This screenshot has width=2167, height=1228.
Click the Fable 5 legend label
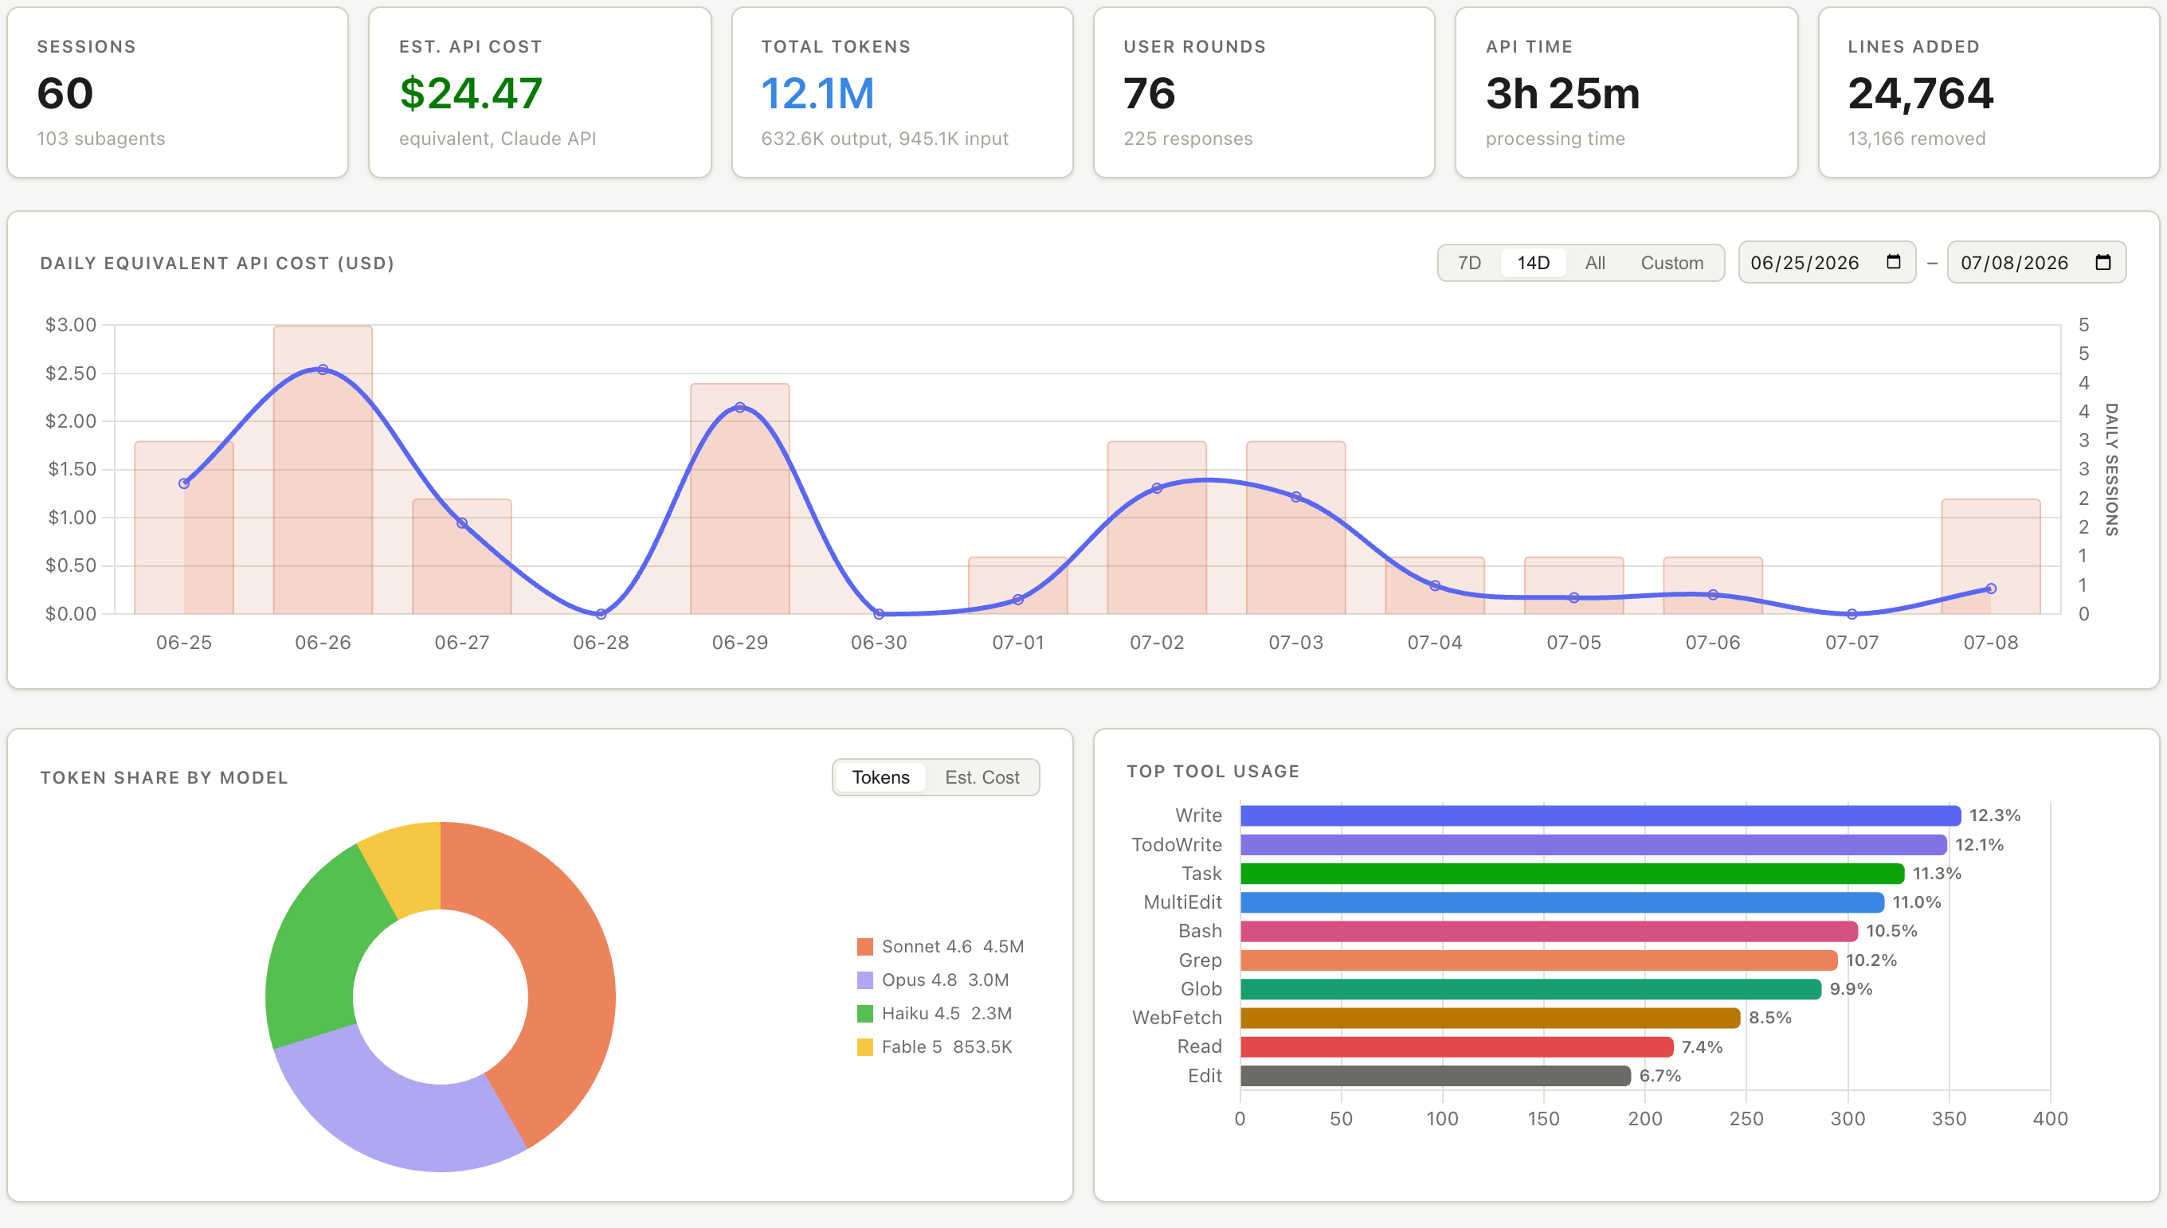click(x=946, y=1046)
